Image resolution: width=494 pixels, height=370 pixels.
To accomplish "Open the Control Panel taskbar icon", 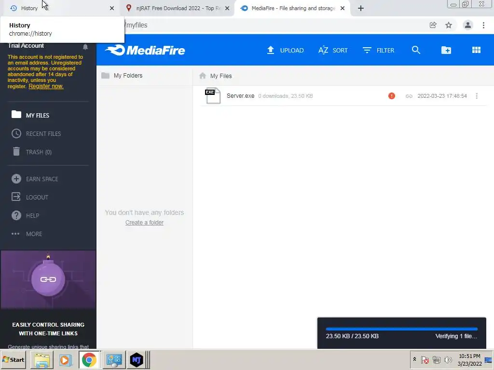I will [113, 359].
